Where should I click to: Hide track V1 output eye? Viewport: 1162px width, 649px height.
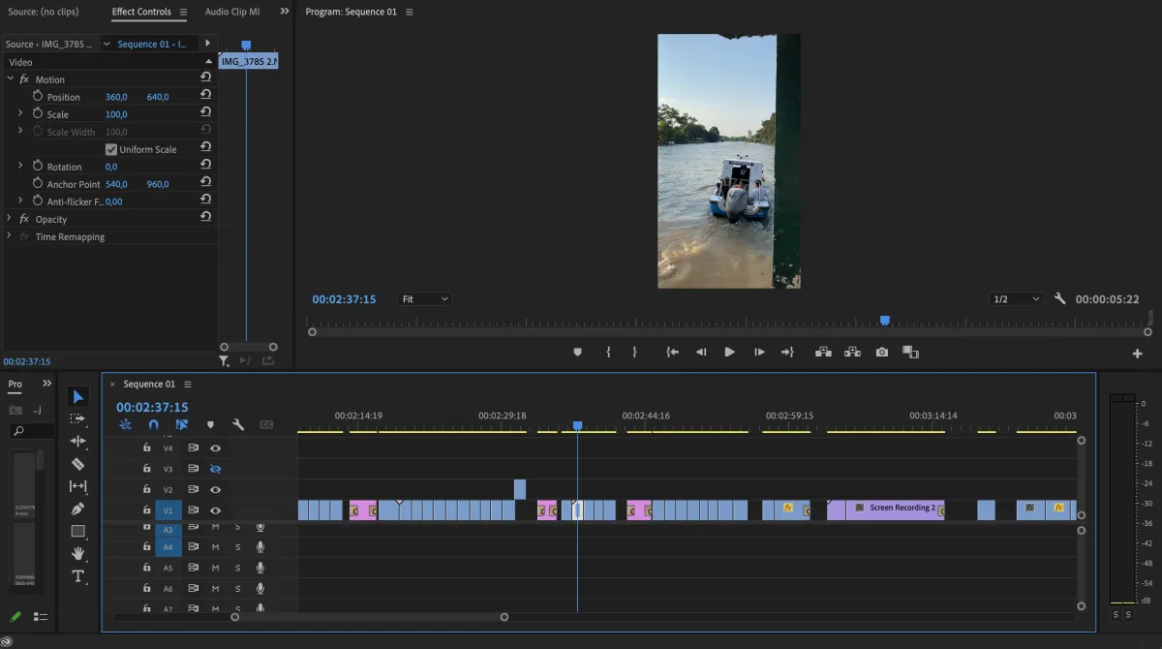(215, 510)
